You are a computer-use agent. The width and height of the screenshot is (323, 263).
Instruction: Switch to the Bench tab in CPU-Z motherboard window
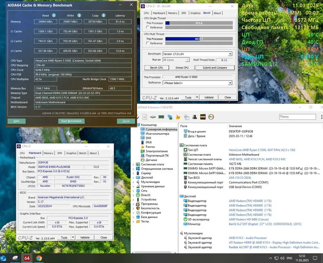pos(83,153)
